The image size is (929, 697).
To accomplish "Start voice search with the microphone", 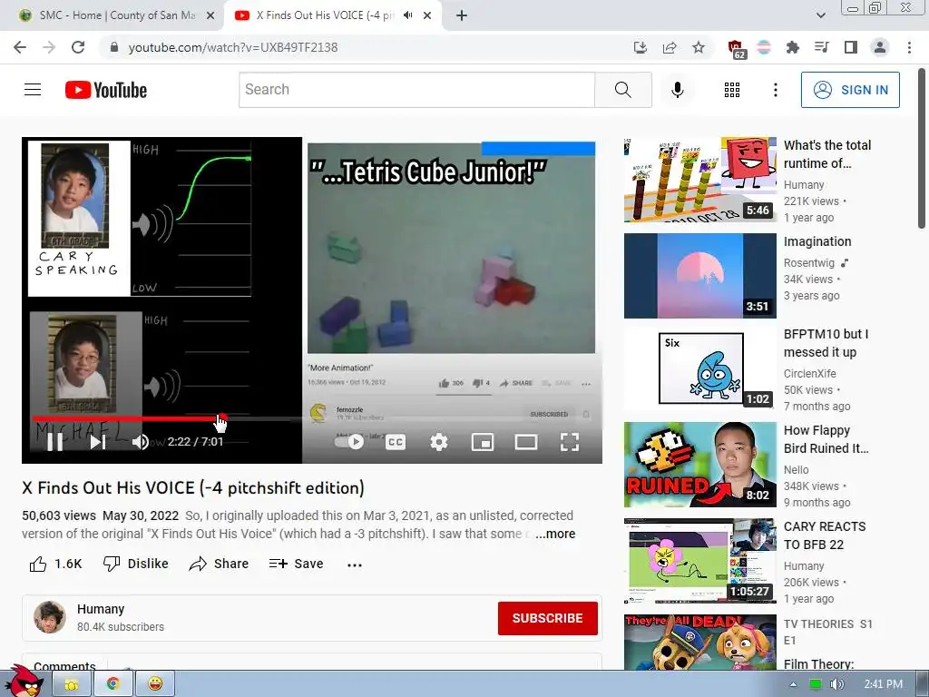I will pos(677,90).
